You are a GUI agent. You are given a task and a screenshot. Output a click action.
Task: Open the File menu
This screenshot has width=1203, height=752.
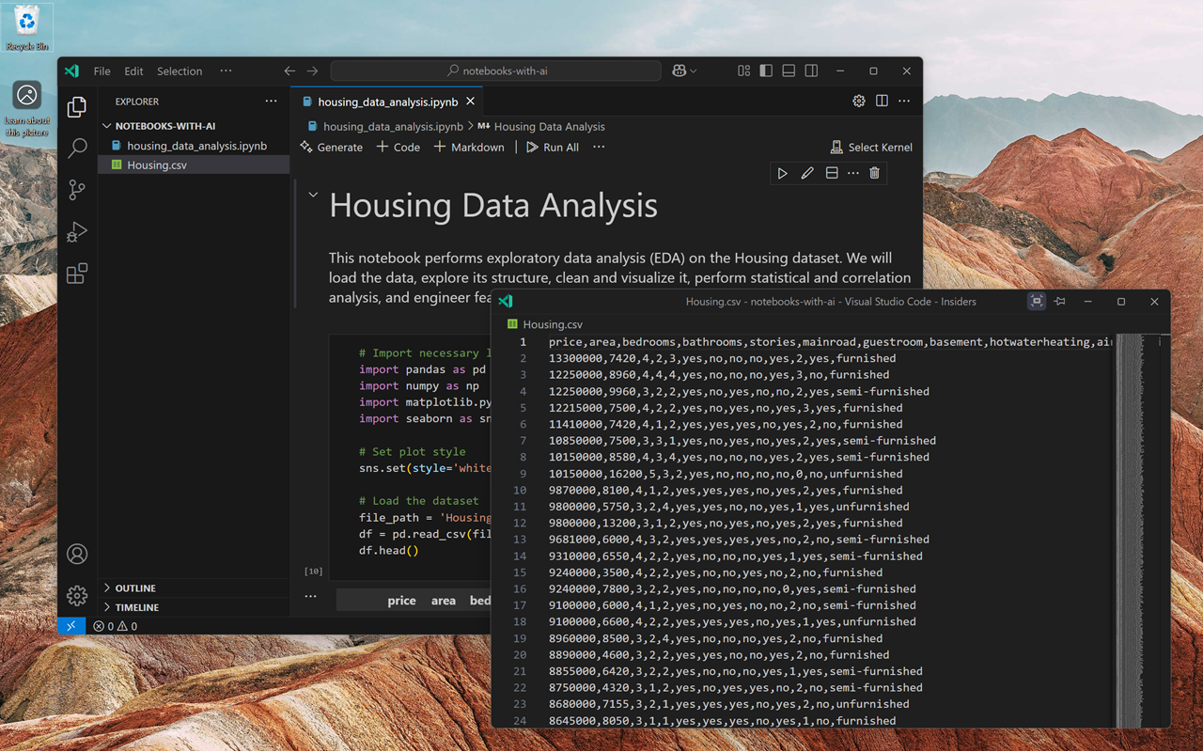[x=102, y=70]
